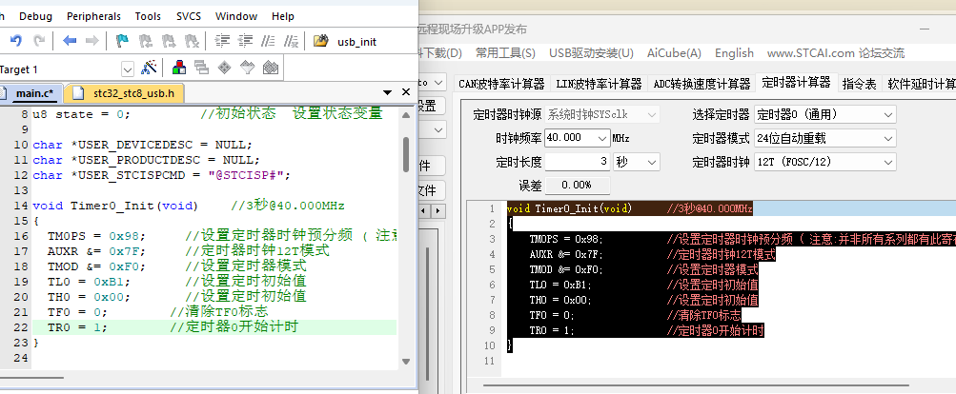Open SVCS menu in Keil

point(190,16)
